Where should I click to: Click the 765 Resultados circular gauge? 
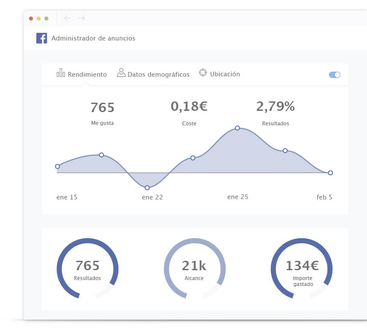click(x=88, y=268)
